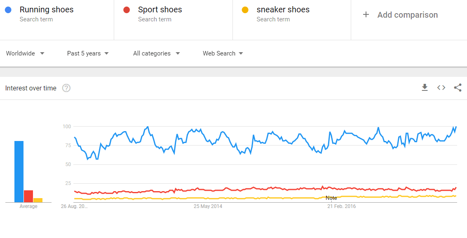
Task: Click the yellow dot beside sneaker shoes
Action: pyautogui.click(x=245, y=10)
